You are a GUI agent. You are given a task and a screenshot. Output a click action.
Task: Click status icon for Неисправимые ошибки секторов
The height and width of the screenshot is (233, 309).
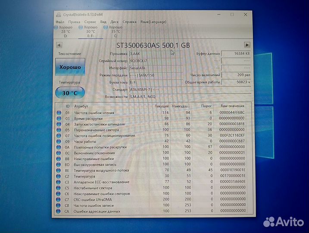(x=58, y=194)
